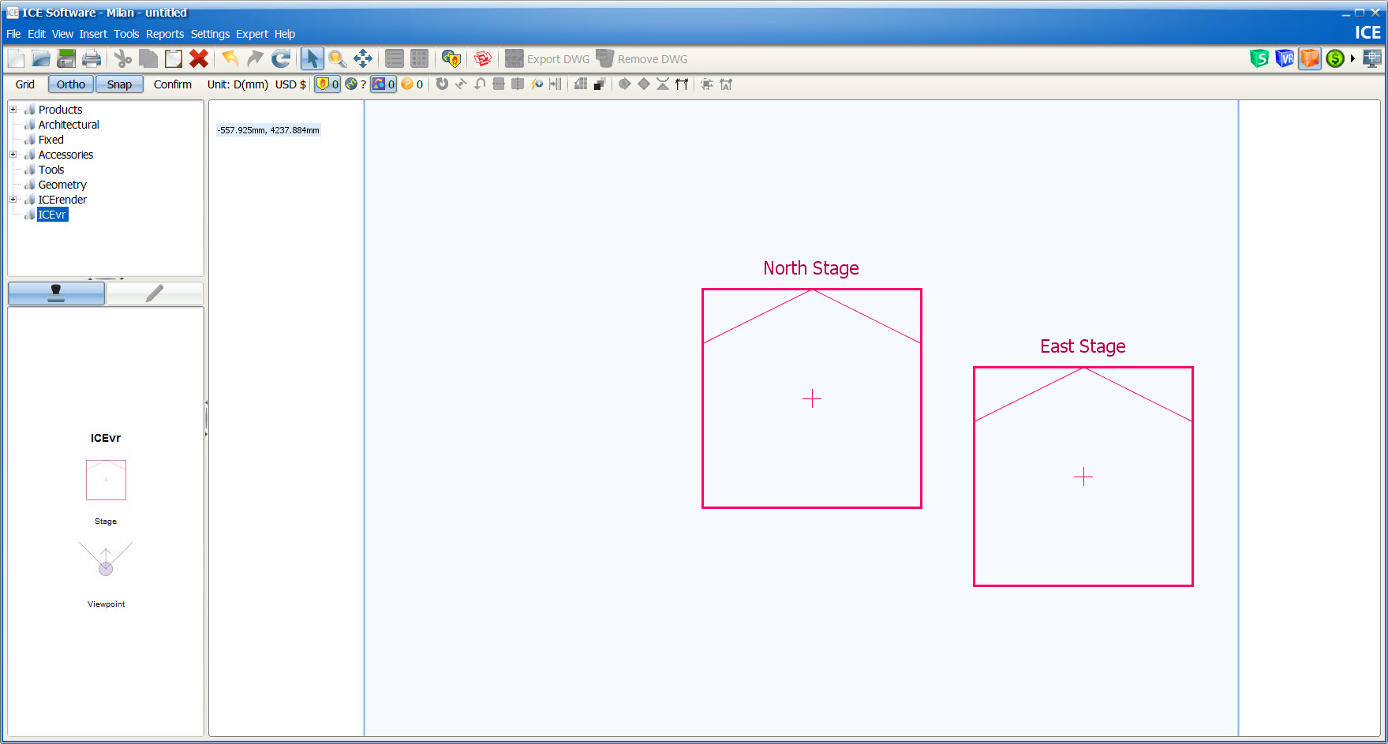Toggle the shield flame counter button
Screen dimensions: 1388x744
point(327,84)
